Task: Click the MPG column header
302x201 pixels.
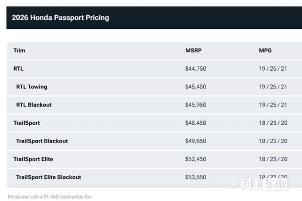Action: 265,50
